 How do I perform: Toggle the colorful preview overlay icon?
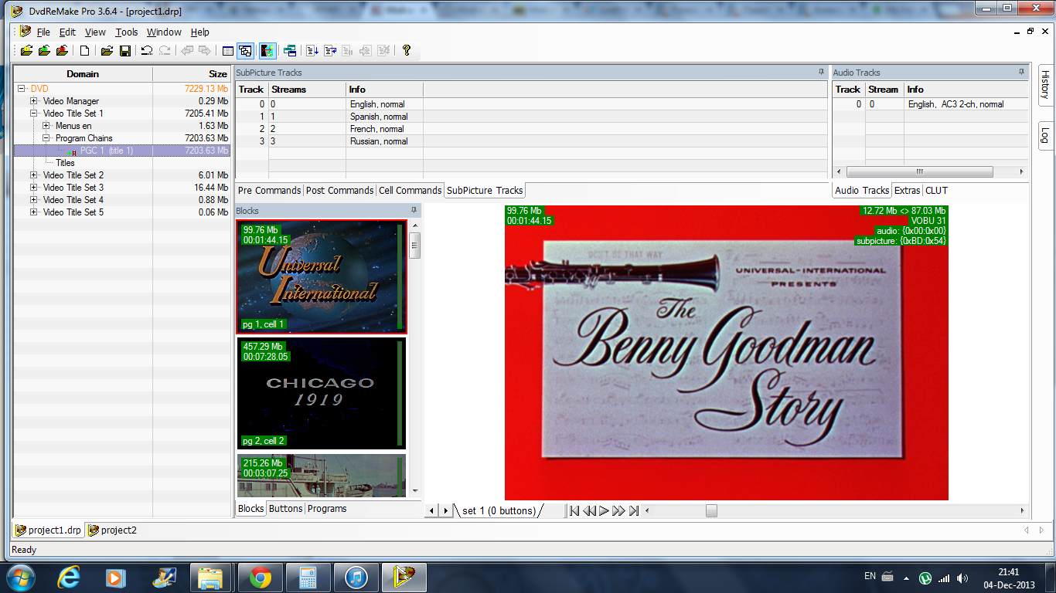267,51
